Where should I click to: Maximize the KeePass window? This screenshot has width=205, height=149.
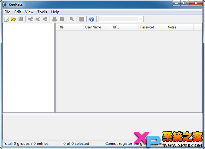pos(184,3)
